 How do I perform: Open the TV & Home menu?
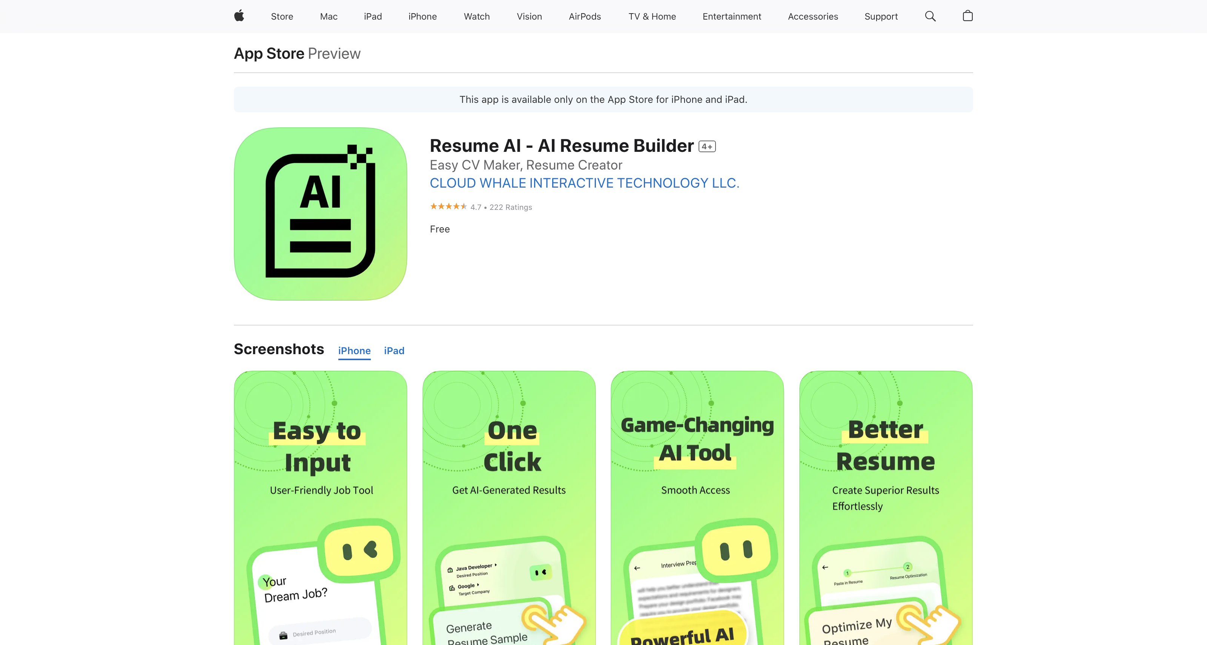652,16
